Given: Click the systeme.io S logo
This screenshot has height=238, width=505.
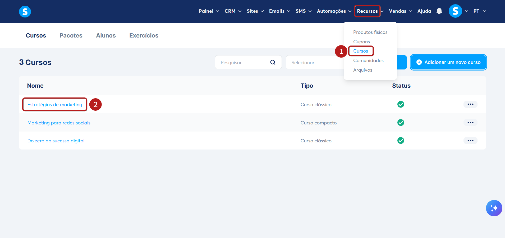Looking at the screenshot, I should point(25,12).
